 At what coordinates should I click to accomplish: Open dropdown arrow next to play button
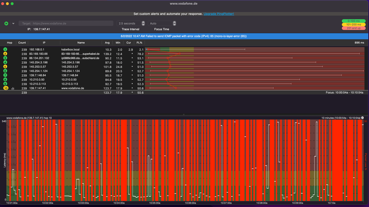[x=13, y=23]
